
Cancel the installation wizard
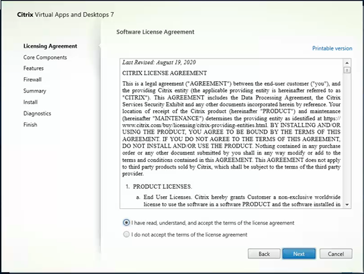click(x=336, y=254)
